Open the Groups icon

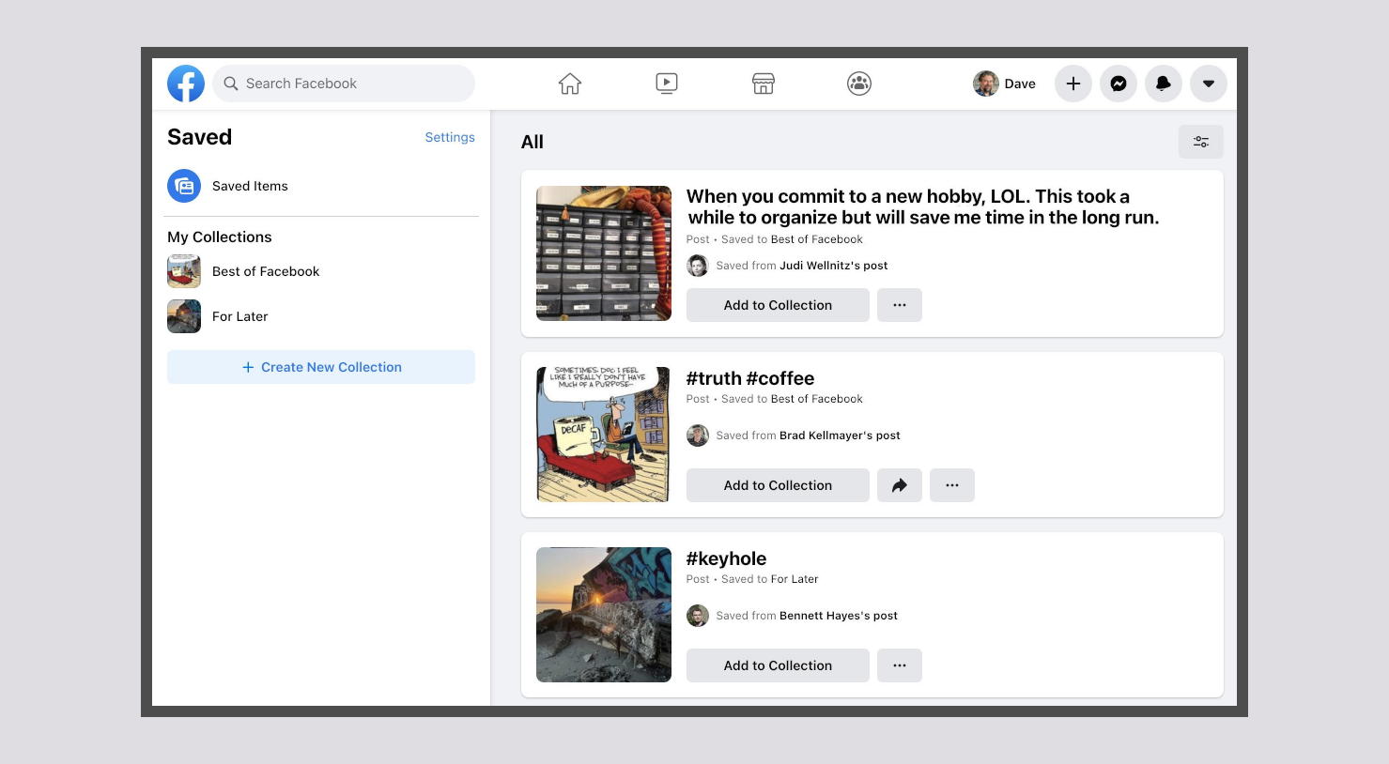859,84
